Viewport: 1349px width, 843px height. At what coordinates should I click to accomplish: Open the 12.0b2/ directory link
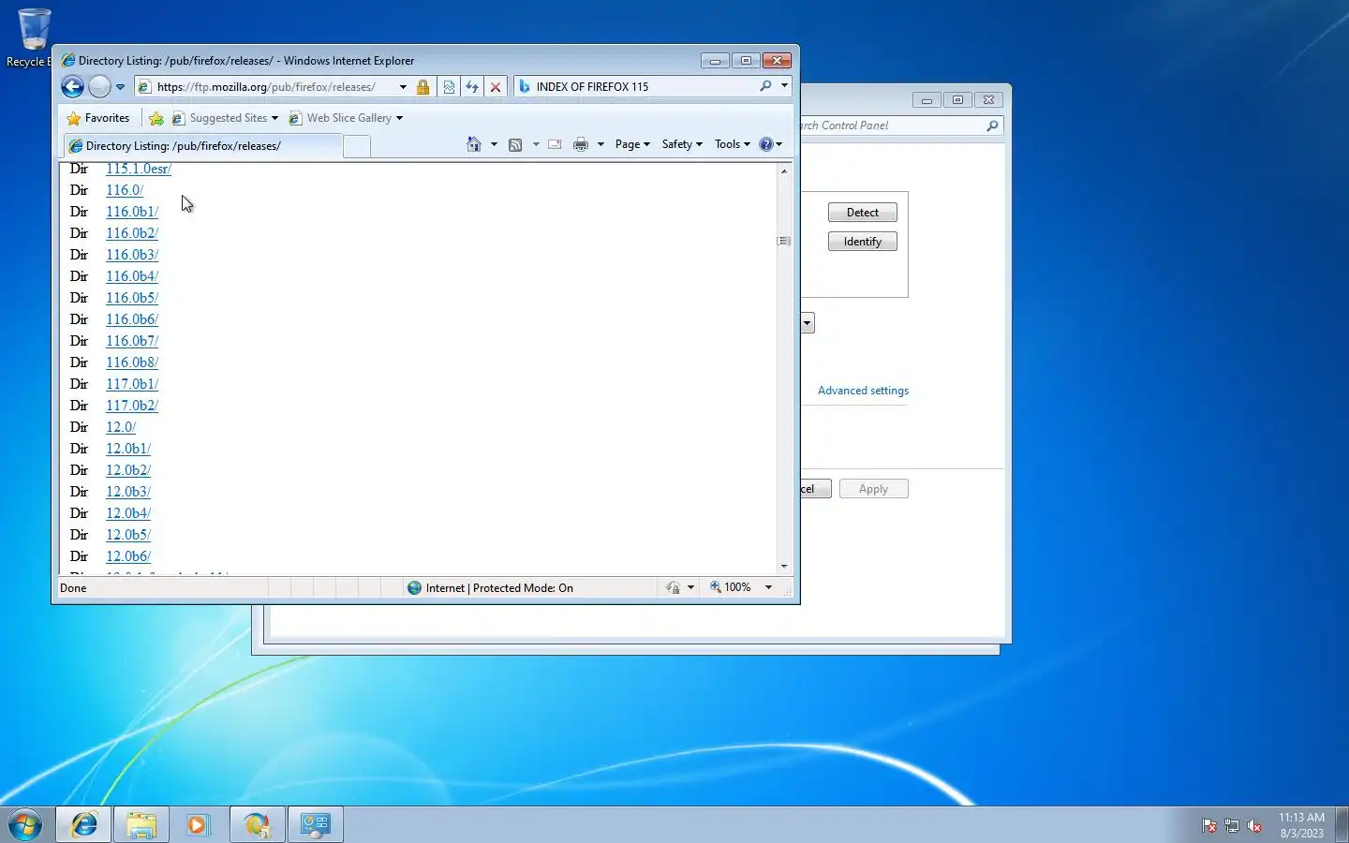point(128,470)
